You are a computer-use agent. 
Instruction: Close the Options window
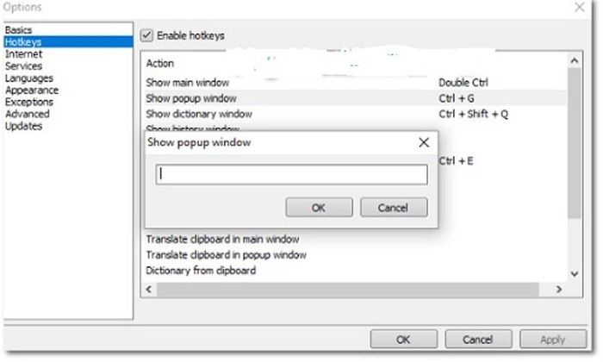pos(580,7)
